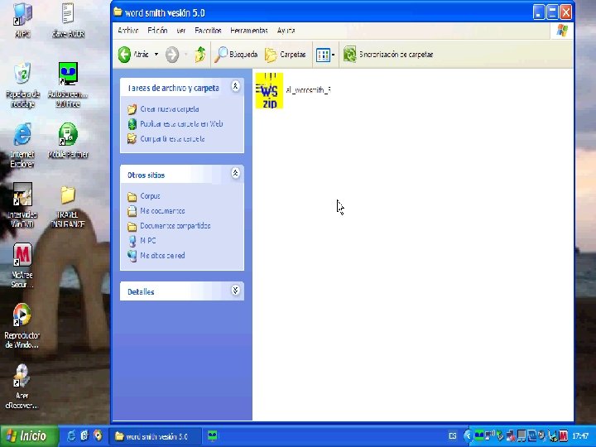Open the Views mode dropdown
The height and width of the screenshot is (447, 596).
325,55
